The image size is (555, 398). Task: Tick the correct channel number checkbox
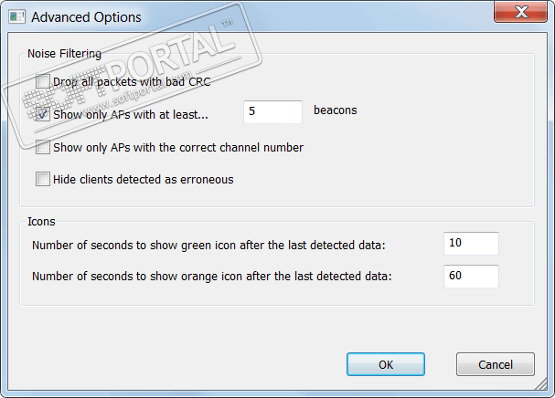[43, 147]
